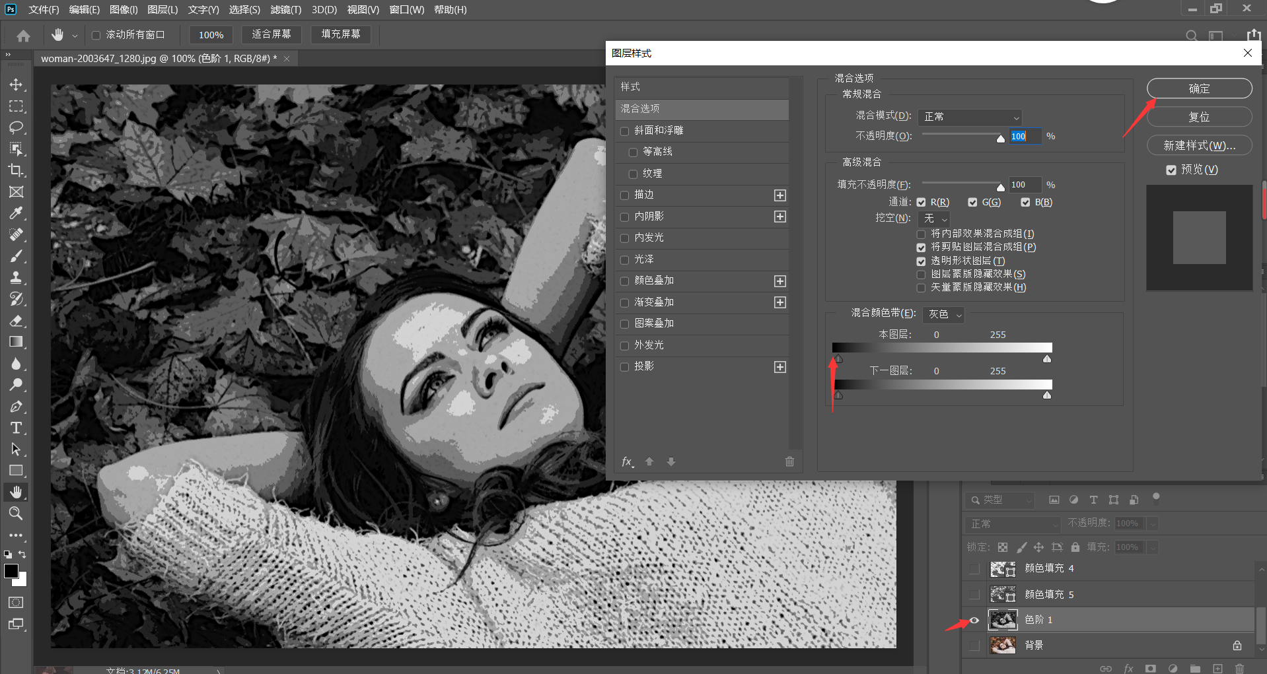1267x674 pixels.
Task: Select the Crop tool
Action: (16, 170)
